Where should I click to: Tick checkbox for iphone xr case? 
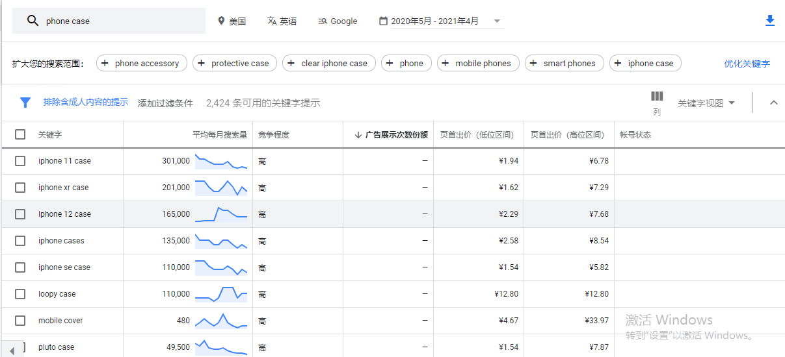[20, 188]
